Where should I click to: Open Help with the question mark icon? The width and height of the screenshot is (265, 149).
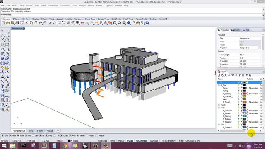click(x=147, y=23)
